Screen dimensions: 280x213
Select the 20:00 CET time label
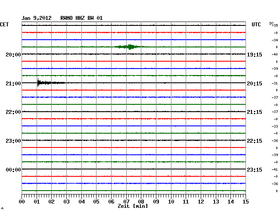13,54
